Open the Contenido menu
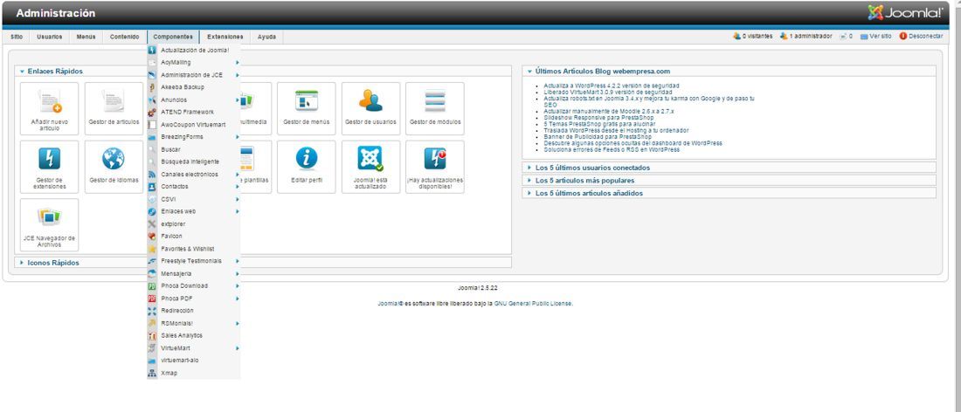The image size is (961, 412). (x=125, y=37)
